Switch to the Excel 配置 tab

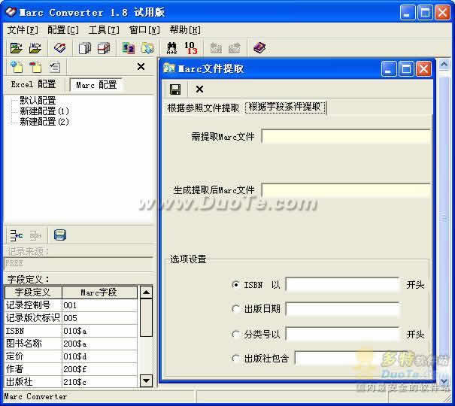coord(33,84)
